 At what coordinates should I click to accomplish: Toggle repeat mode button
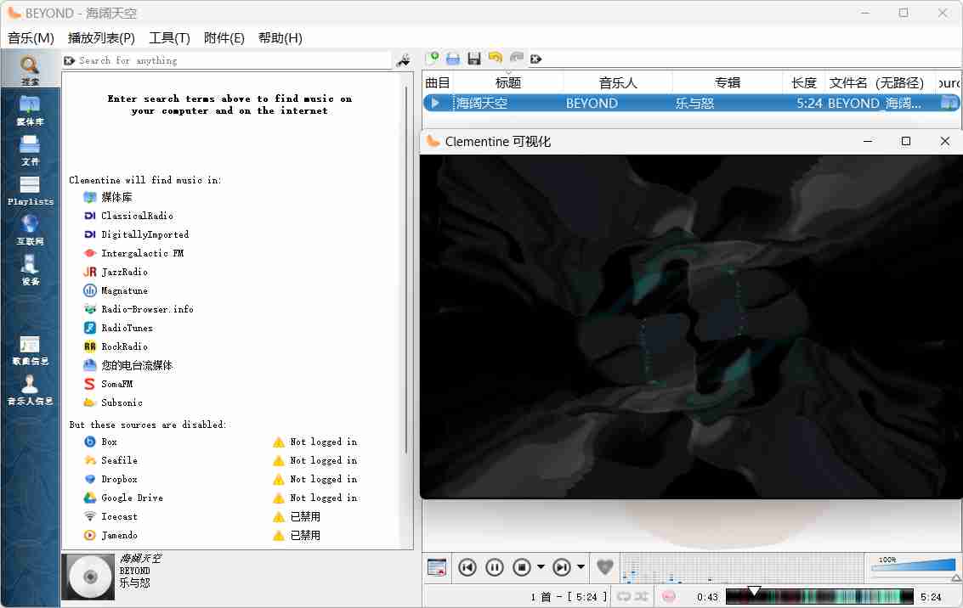click(624, 597)
